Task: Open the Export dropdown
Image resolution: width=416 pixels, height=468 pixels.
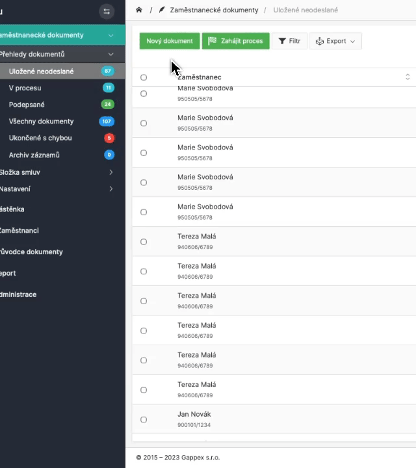Action: click(335, 41)
